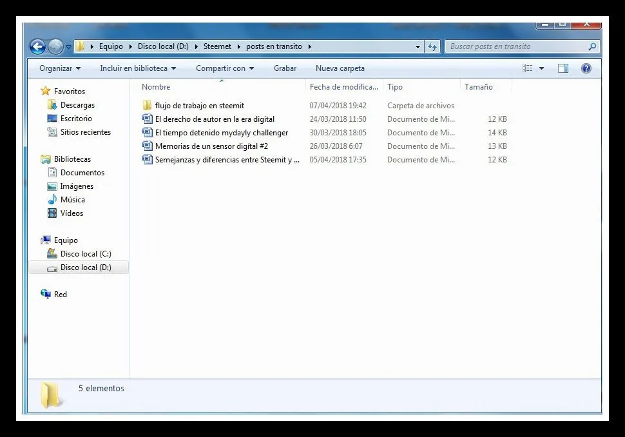Expand the 'Incluir en biblioteca' menu
The image size is (625, 437).
138,68
